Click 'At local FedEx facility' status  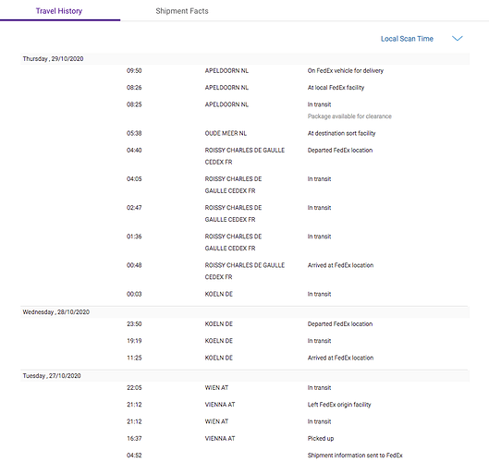336,88
